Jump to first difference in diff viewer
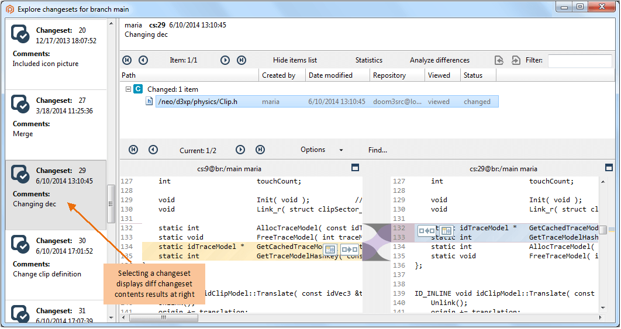 tap(133, 150)
